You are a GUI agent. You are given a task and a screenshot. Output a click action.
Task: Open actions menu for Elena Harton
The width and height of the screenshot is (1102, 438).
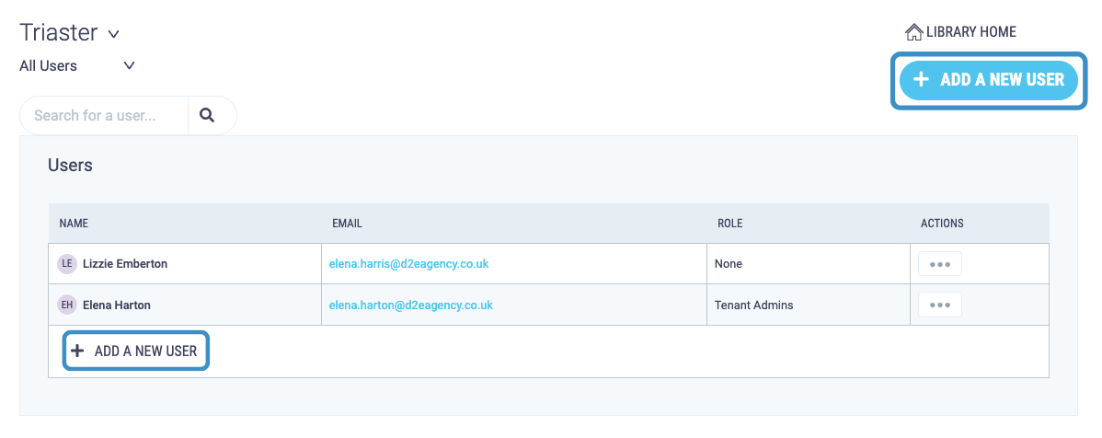[x=940, y=305]
